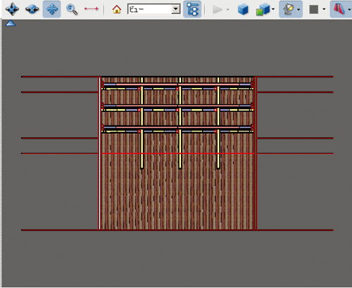
Task: Expand the render mode dropdown arrow
Action: [x=273, y=9]
